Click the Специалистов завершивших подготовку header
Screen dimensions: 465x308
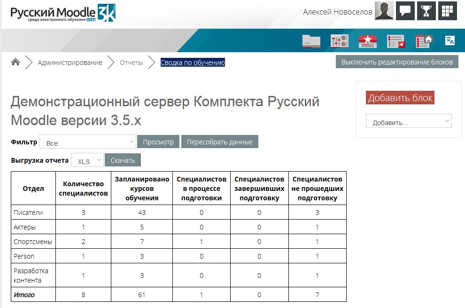pyautogui.click(x=259, y=188)
